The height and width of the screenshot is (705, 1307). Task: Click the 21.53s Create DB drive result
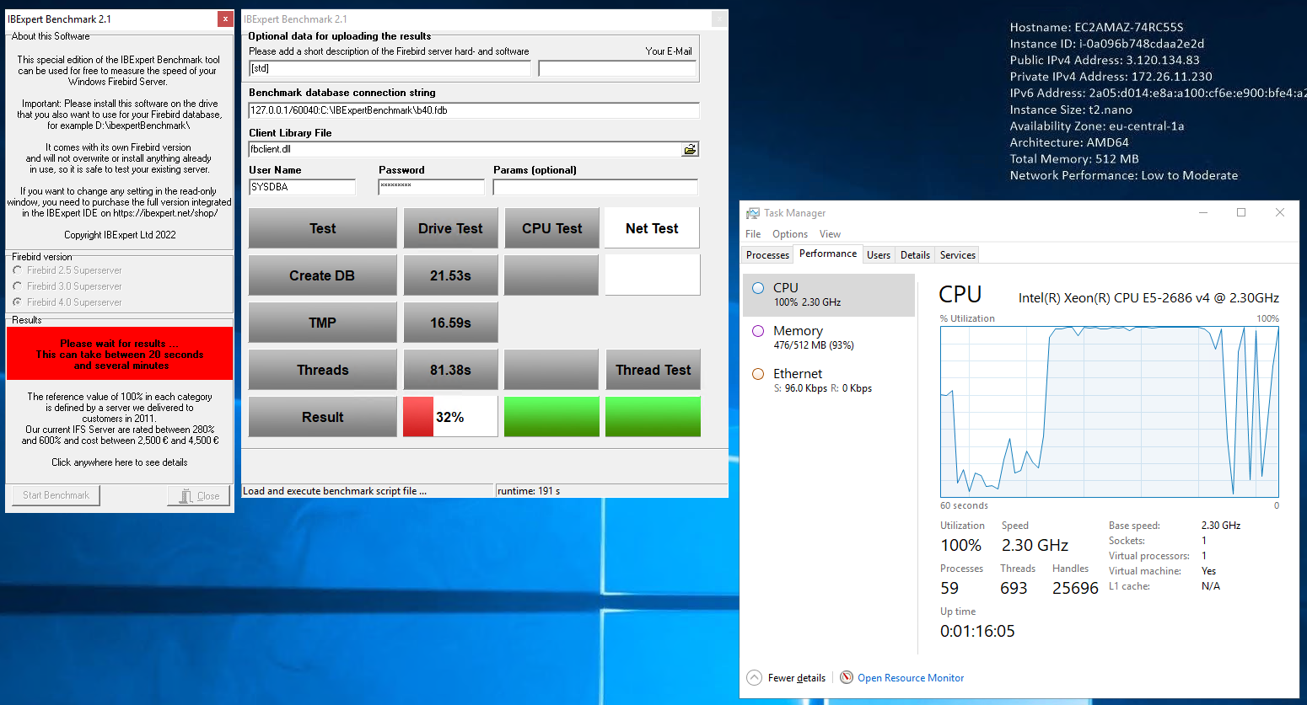450,275
